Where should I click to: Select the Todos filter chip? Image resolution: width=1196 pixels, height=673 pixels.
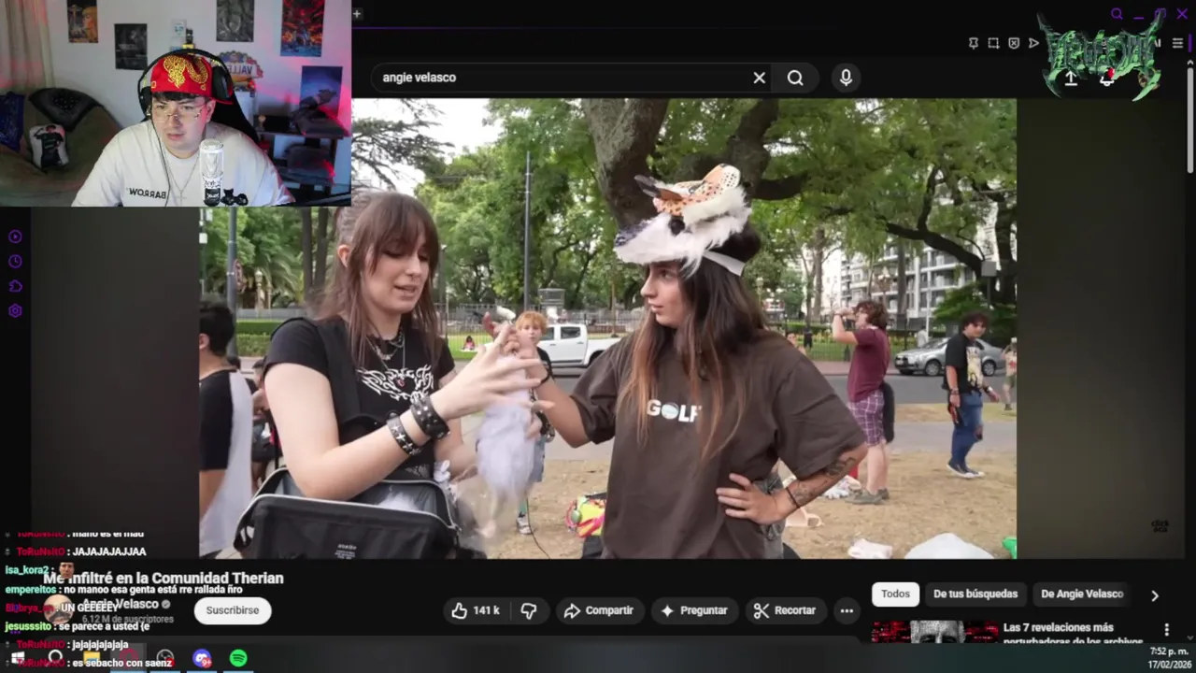[x=895, y=594]
